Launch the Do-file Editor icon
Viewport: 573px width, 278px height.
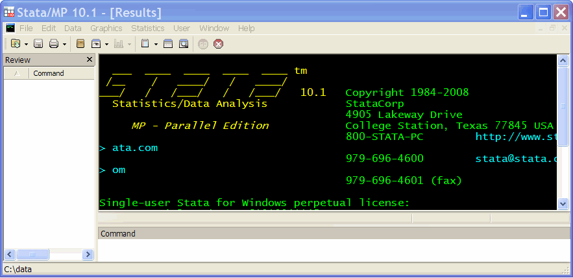145,44
